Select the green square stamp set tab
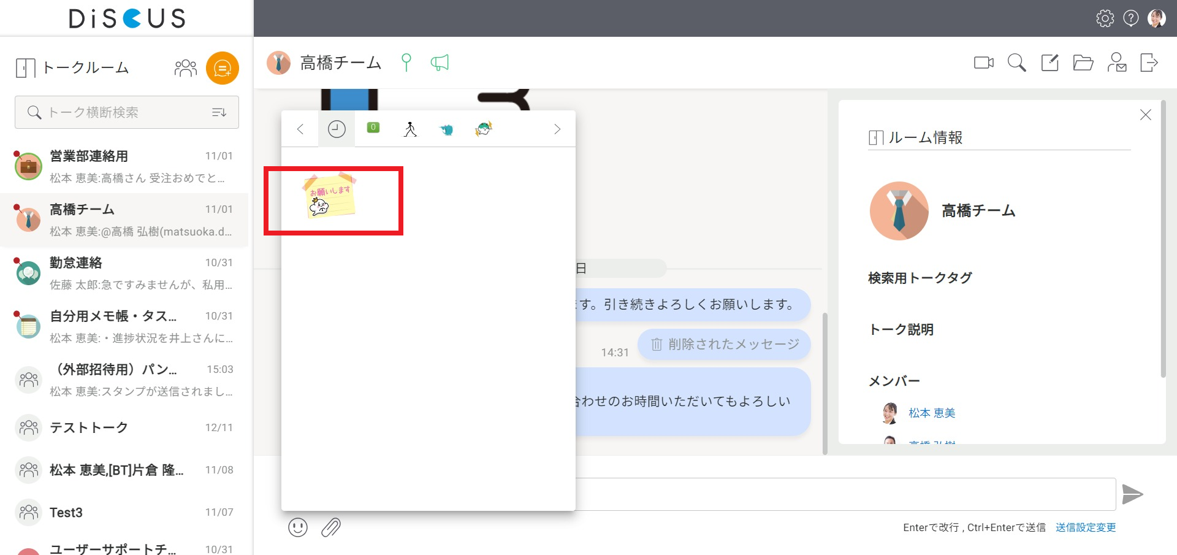 click(373, 128)
